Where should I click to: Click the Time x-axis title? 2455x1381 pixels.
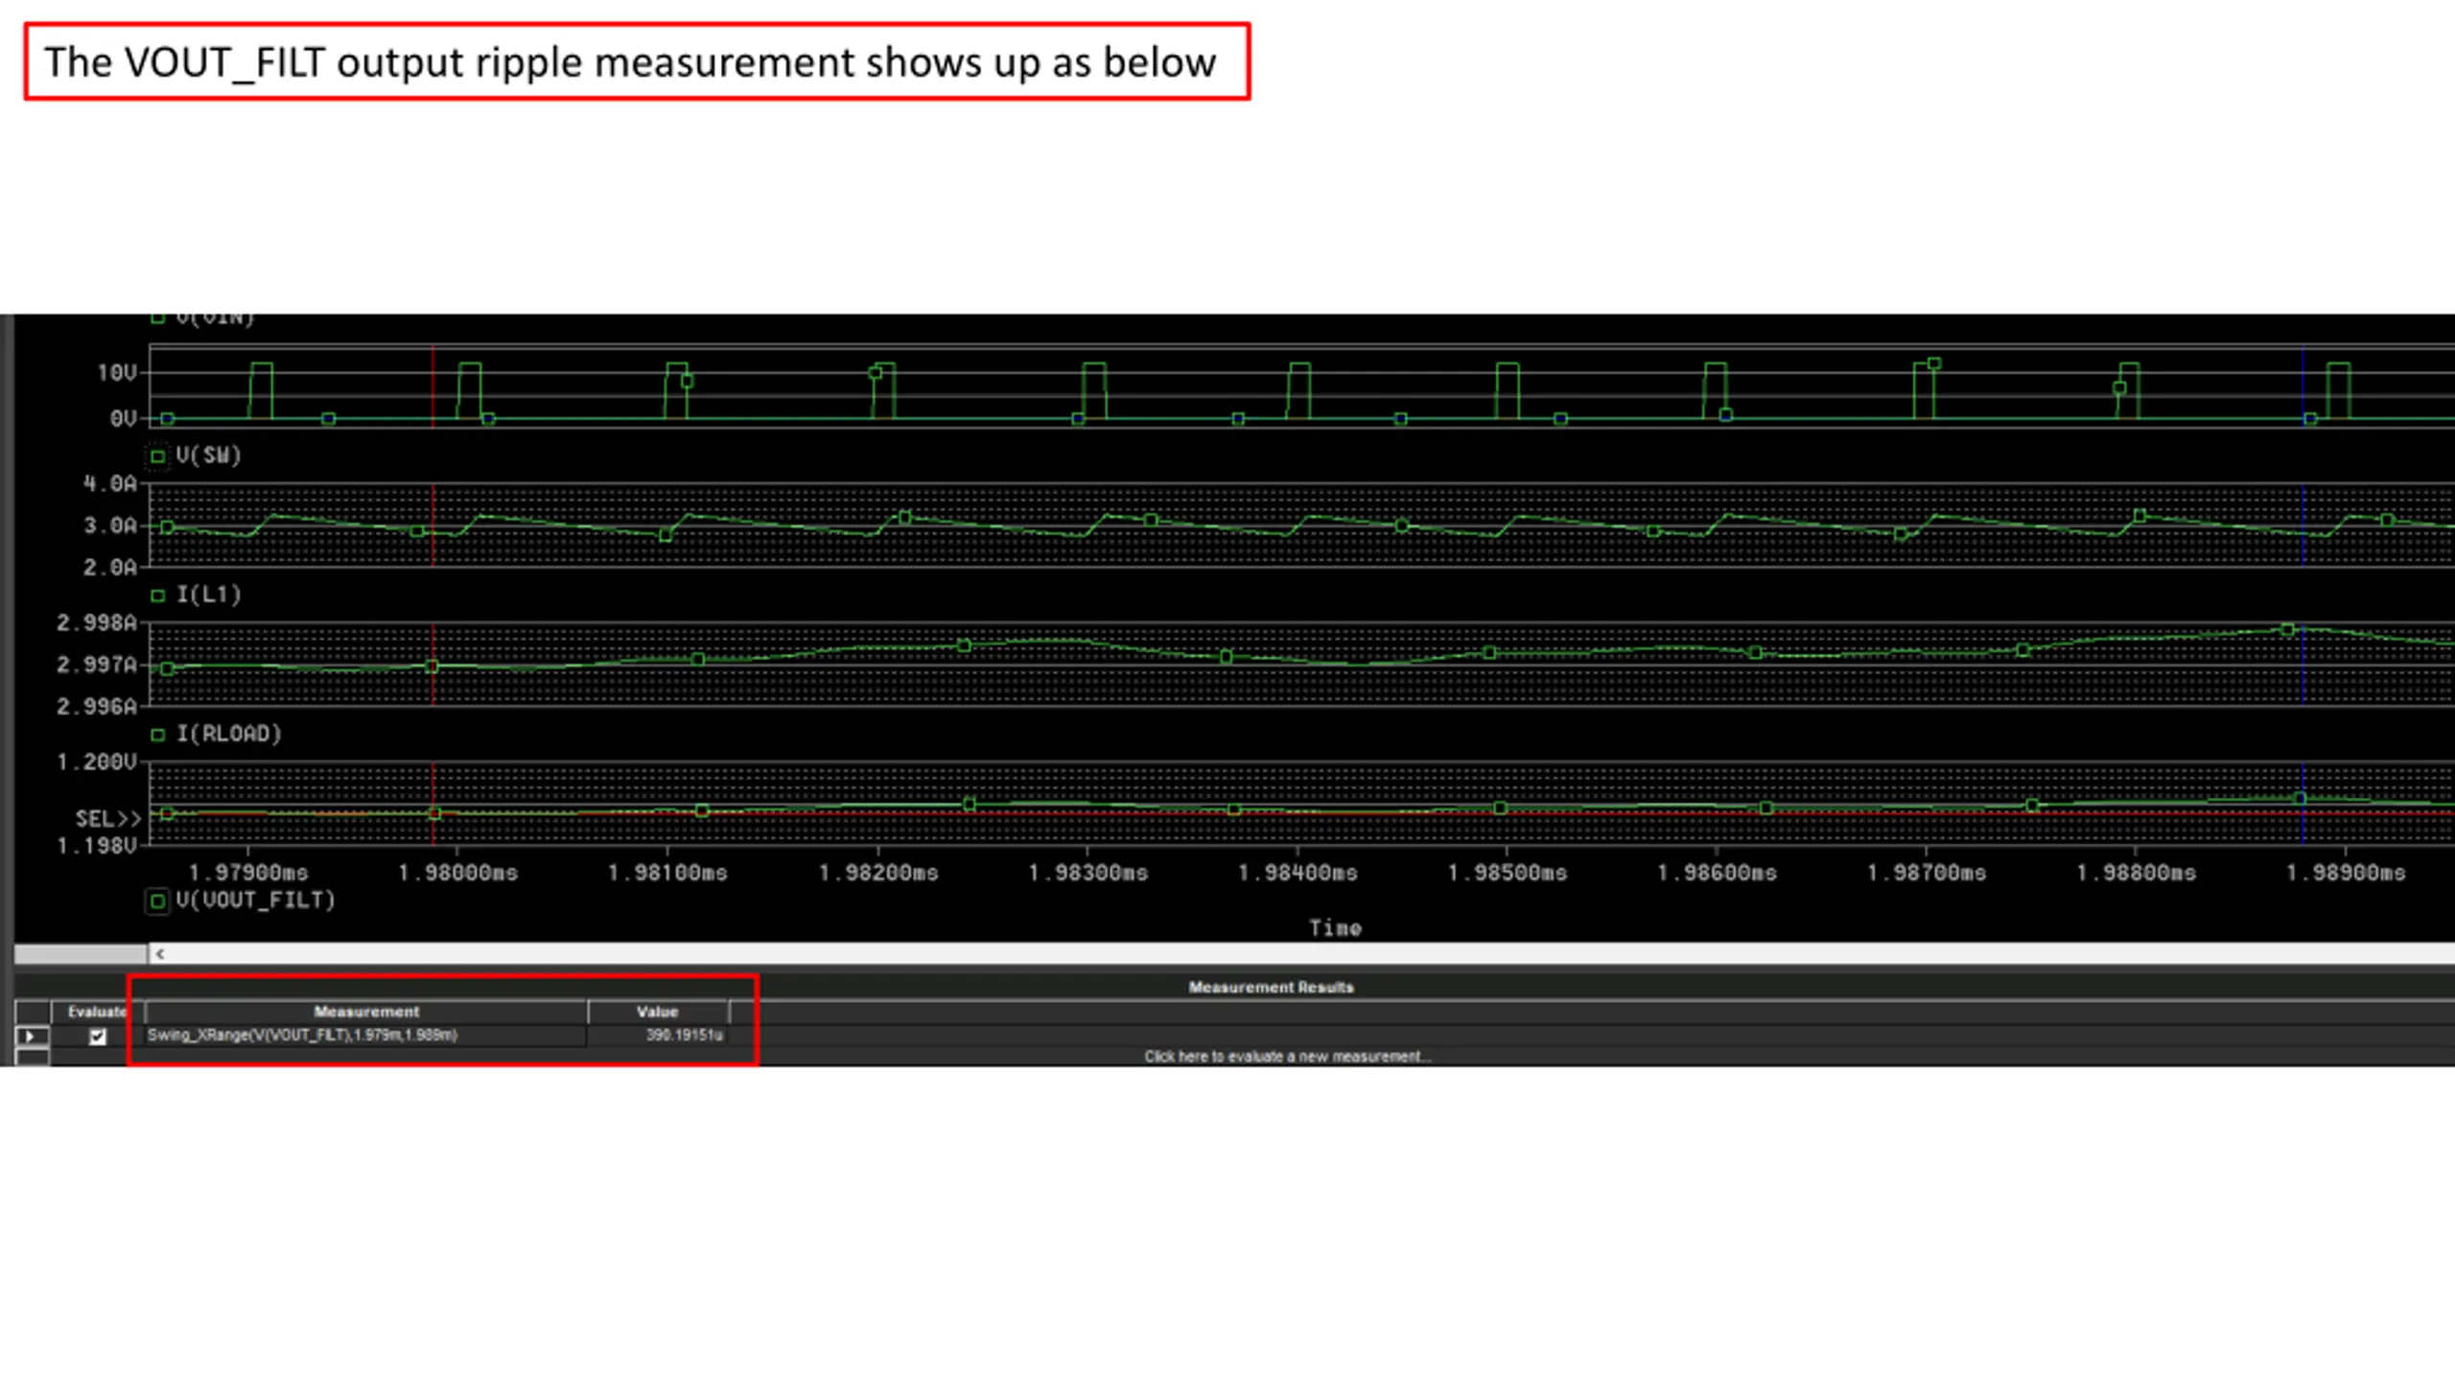tap(1335, 927)
